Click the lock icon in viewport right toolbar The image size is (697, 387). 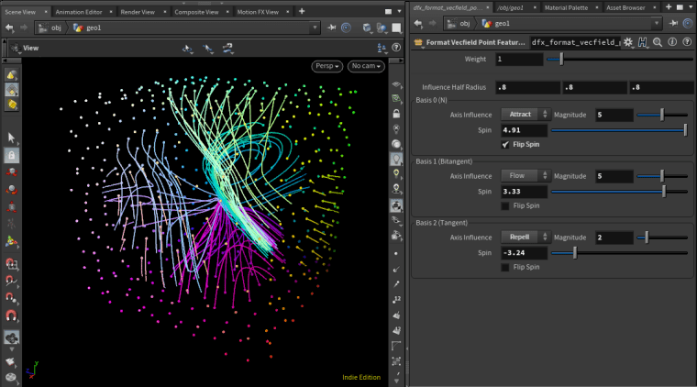pos(395,114)
